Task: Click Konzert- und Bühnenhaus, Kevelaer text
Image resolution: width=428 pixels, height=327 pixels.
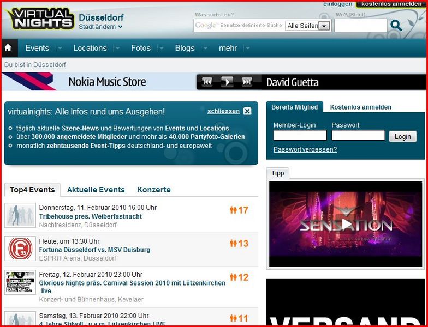Action: pyautogui.click(x=91, y=300)
